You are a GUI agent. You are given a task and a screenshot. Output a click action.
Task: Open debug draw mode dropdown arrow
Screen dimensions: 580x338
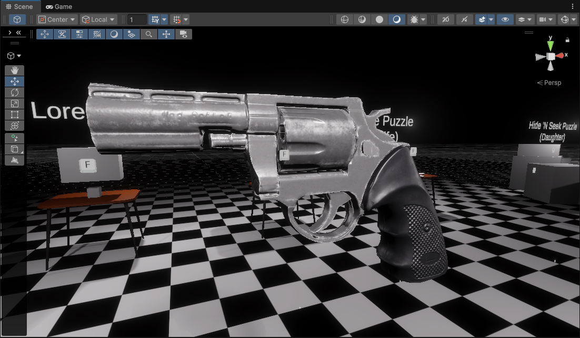point(423,19)
